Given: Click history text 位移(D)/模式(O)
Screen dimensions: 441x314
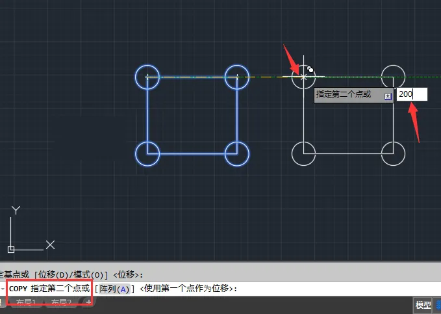Looking at the screenshot, I should (x=71, y=274).
